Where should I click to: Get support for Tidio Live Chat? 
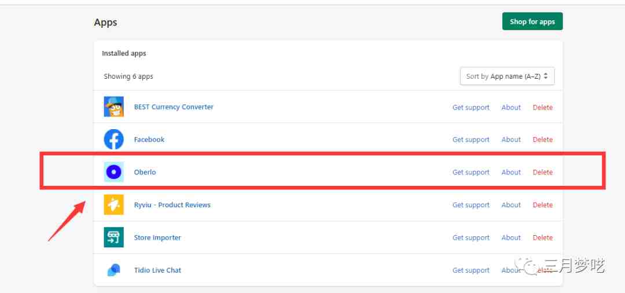click(x=470, y=270)
